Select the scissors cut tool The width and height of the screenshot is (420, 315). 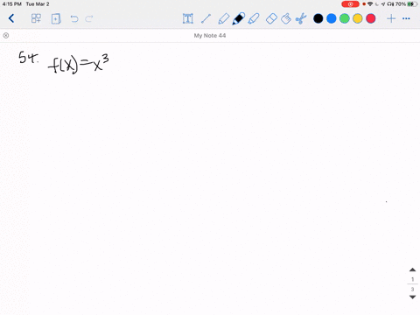[x=301, y=18]
